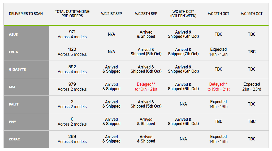The width and height of the screenshot is (272, 151).
Task: Select the EVGA row label
Action: 26,52
